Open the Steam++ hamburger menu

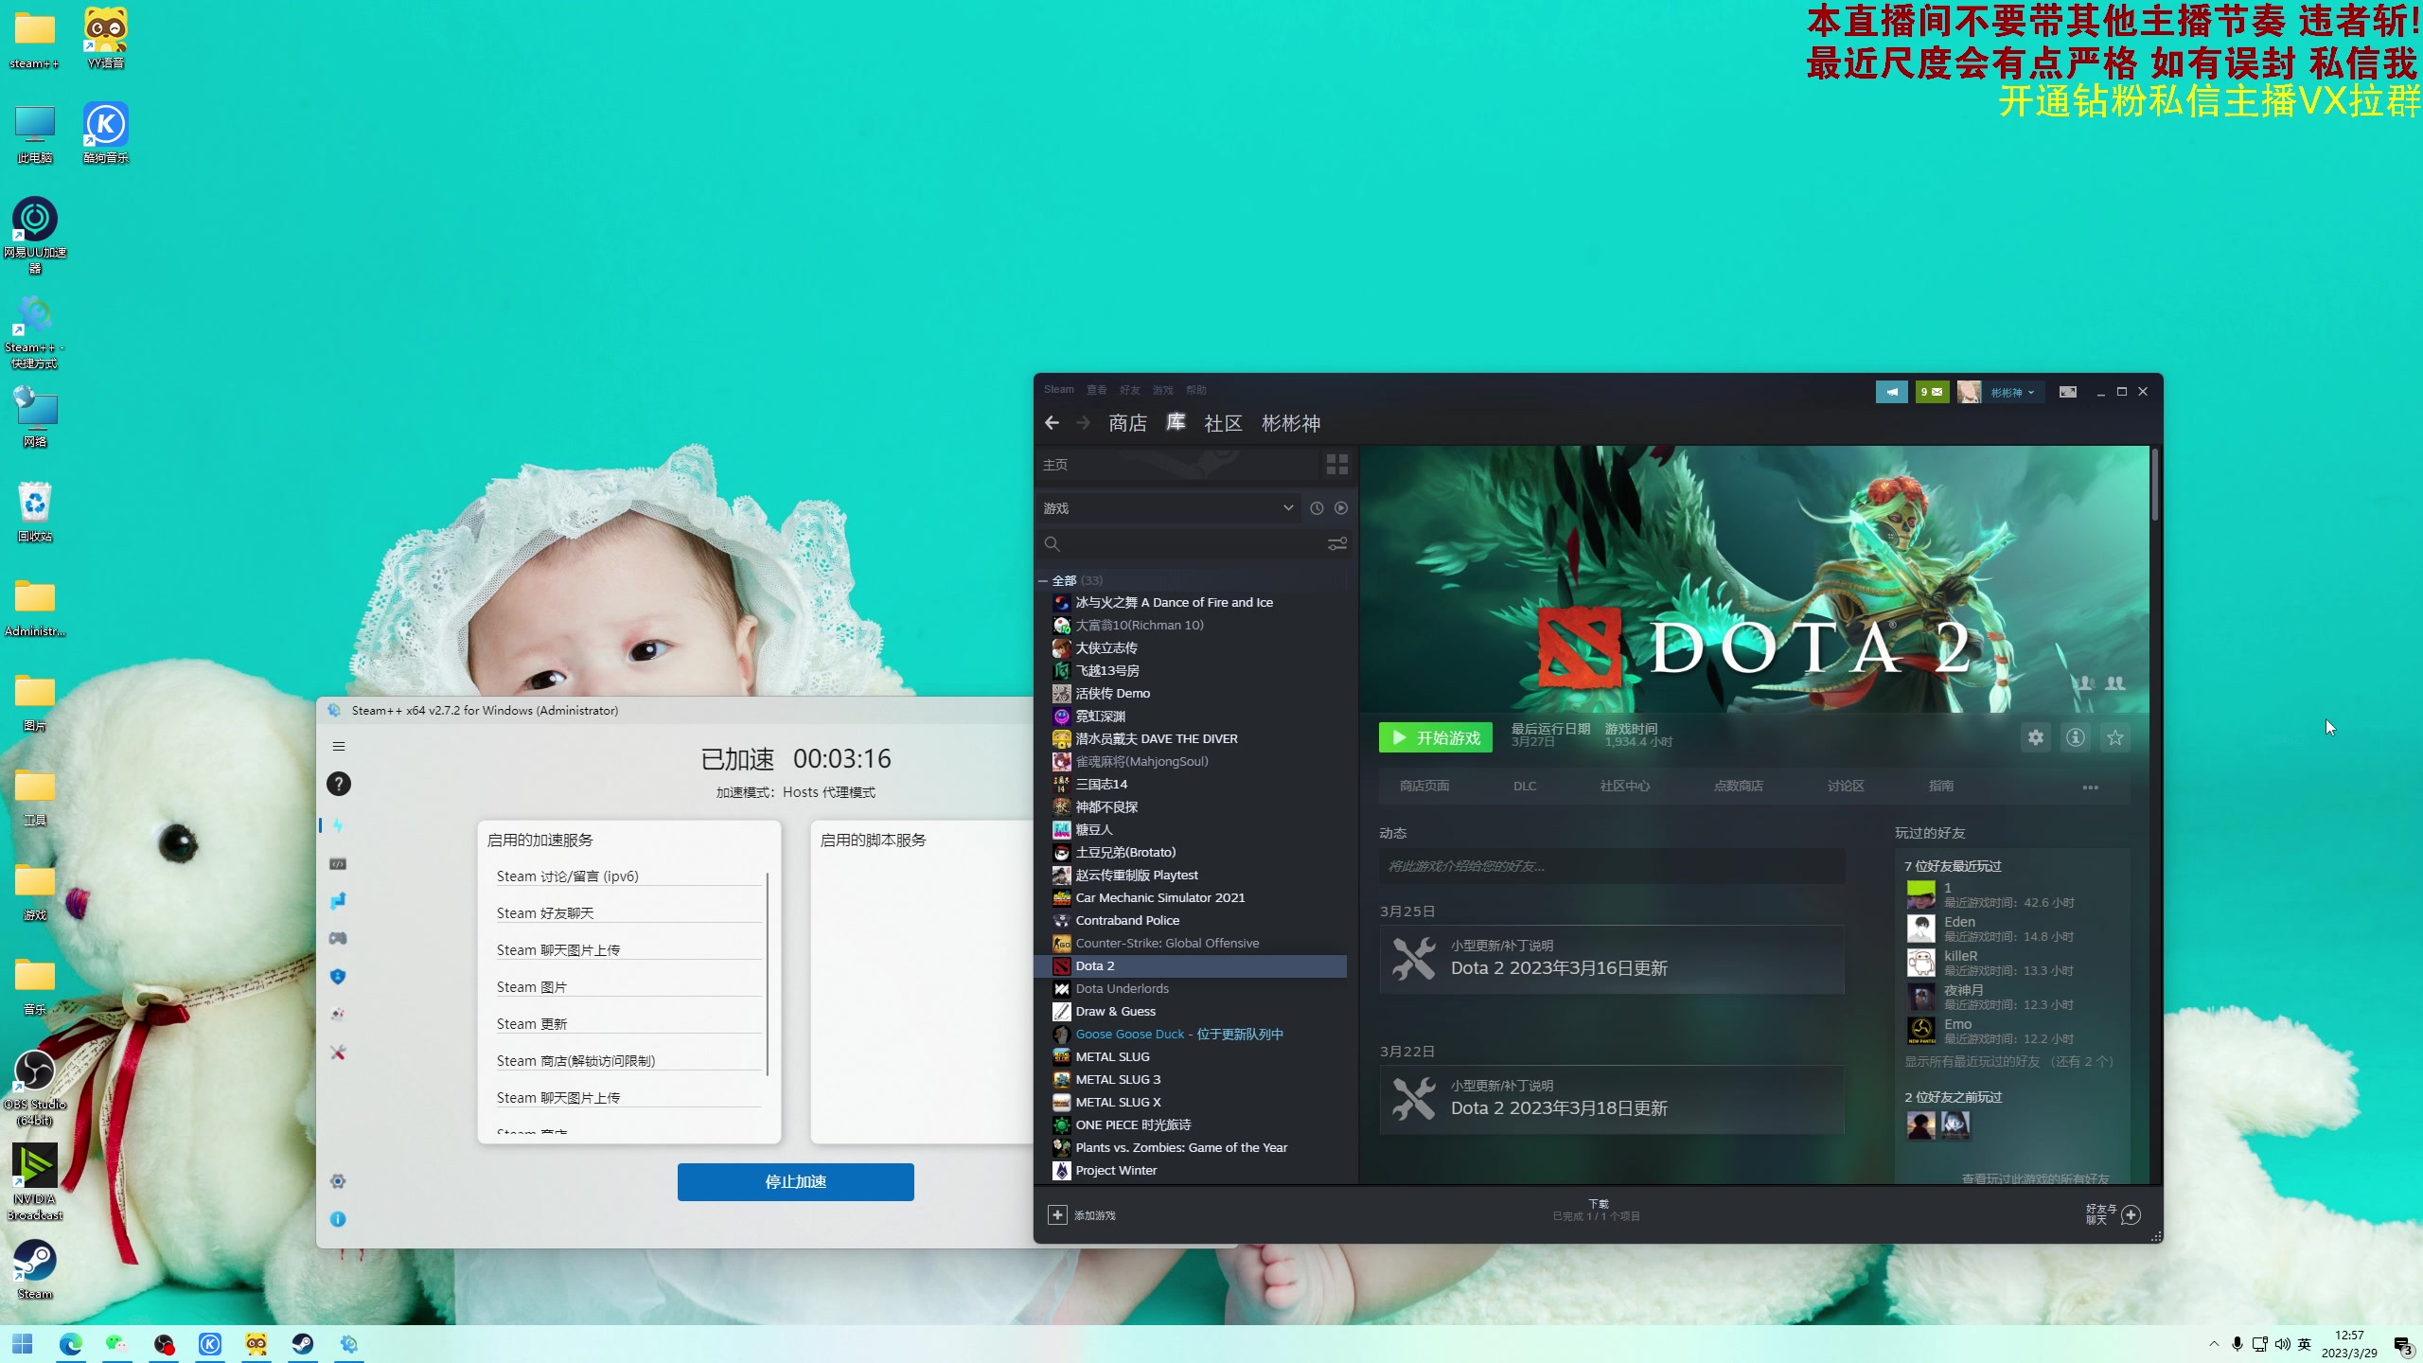click(338, 747)
